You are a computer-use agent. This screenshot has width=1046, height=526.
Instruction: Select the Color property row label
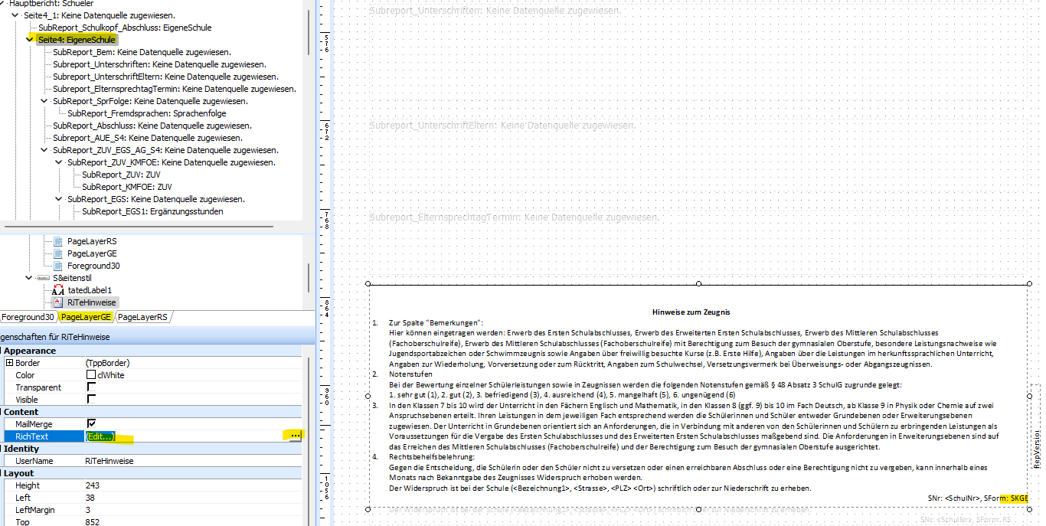coord(25,375)
